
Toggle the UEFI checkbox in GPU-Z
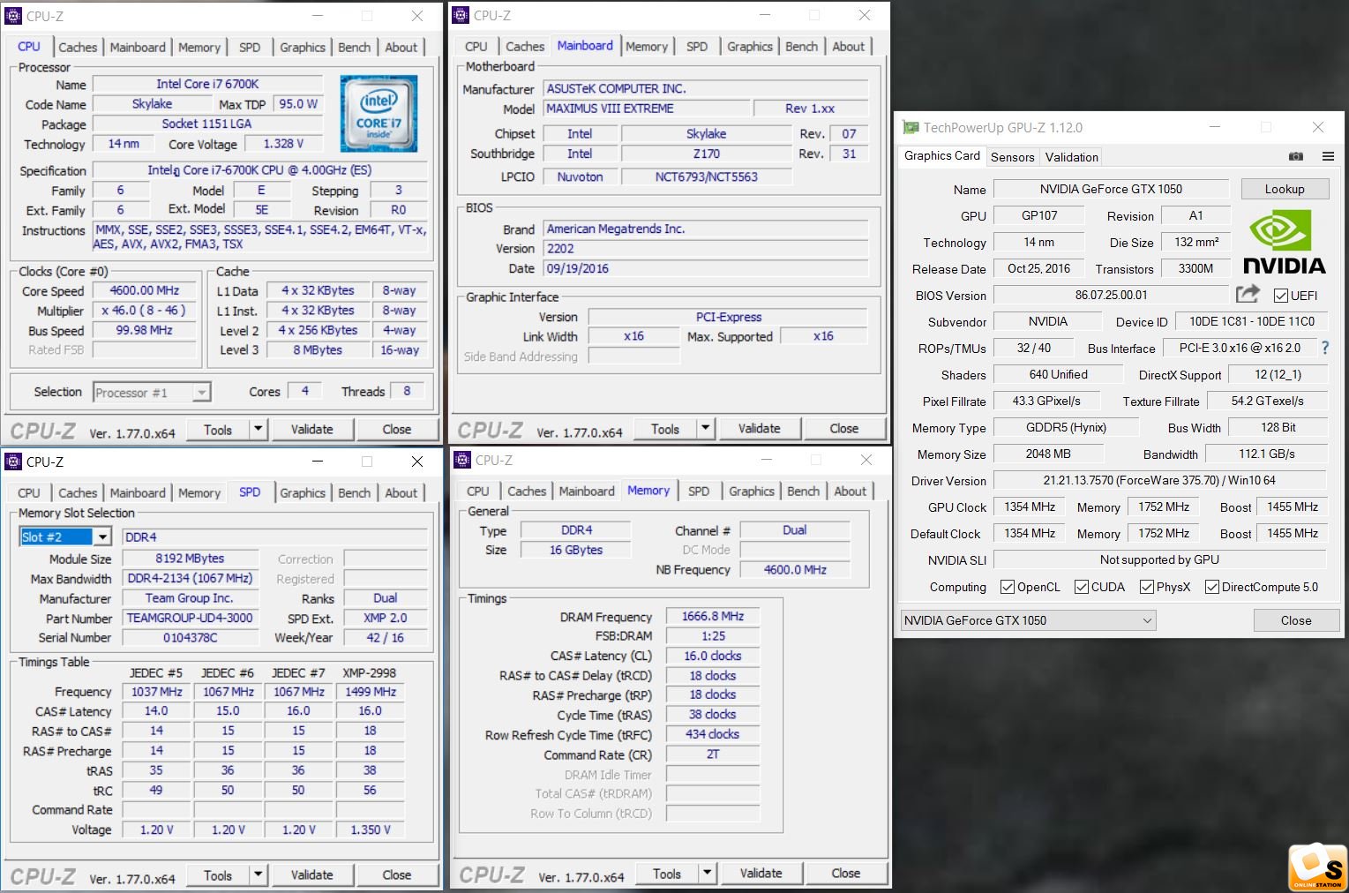tap(1281, 296)
